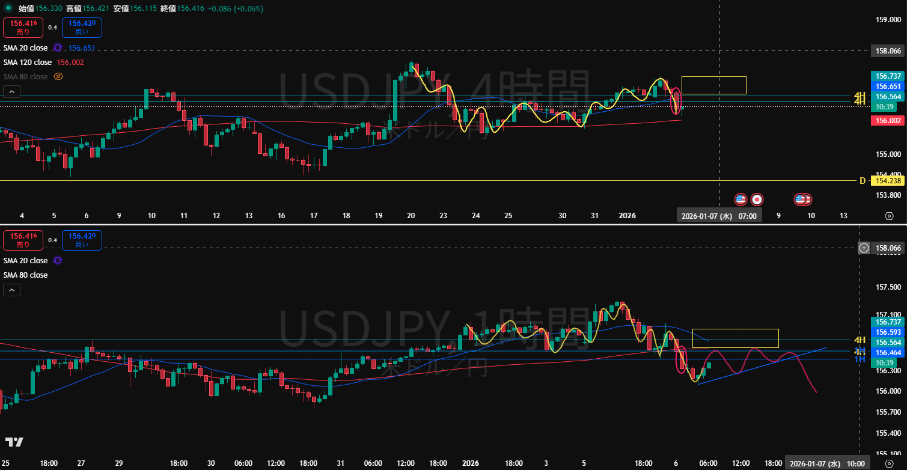Collapse the indicator legend in the 1-hour chart
The height and width of the screenshot is (470, 907).
coord(11,290)
